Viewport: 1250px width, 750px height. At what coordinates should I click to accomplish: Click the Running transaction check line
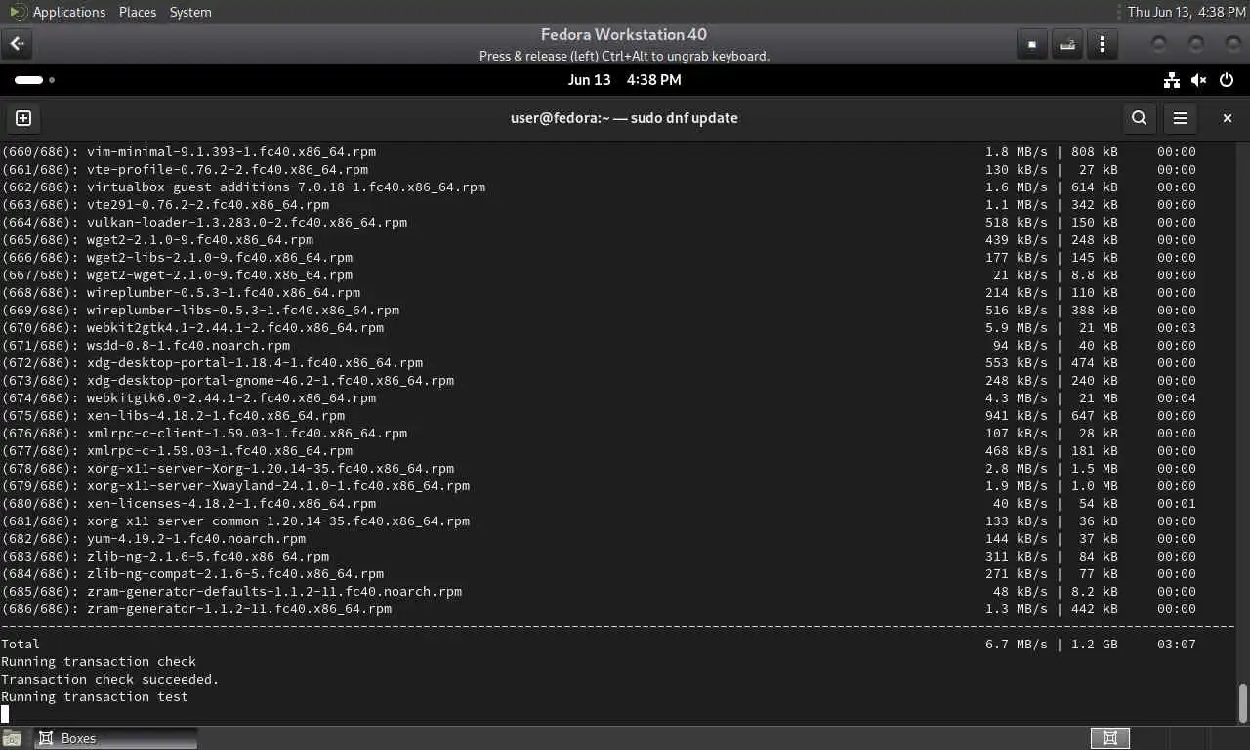tap(99, 662)
